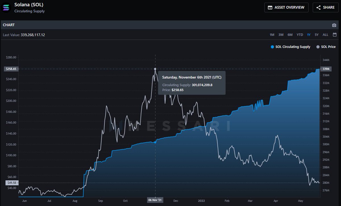Screen dimensions: 341x206
Task: Toggle SOL Price legend series
Action: [x=326, y=47]
